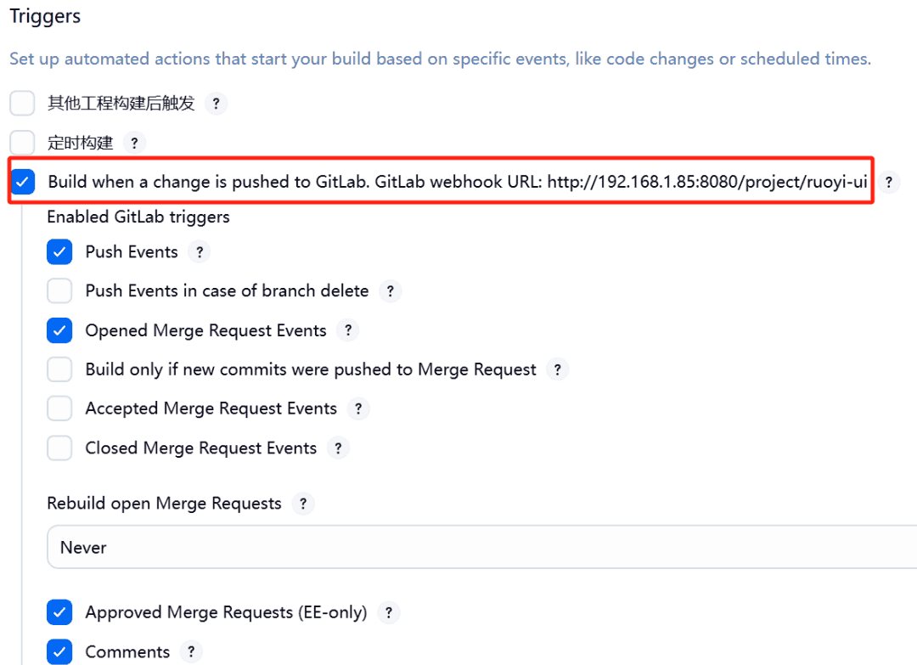Check Accepted Merge Request Events
The image size is (917, 665).
click(x=59, y=409)
